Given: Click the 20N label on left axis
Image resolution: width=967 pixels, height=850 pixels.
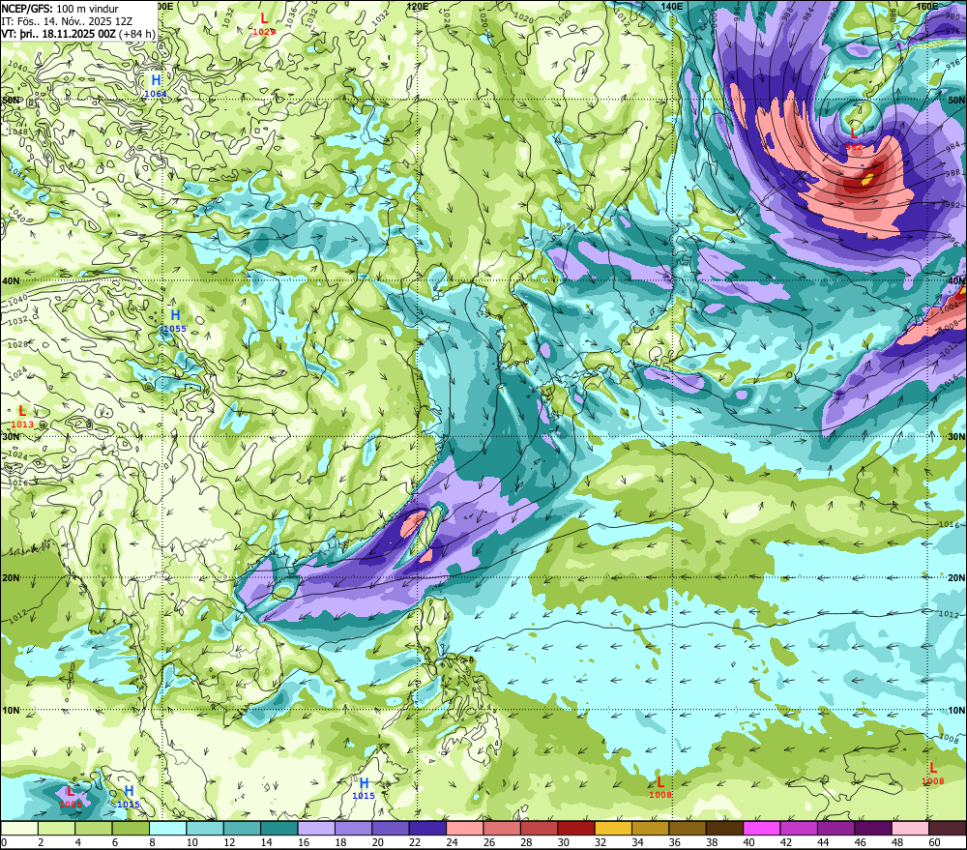Looking at the screenshot, I should point(11,578).
